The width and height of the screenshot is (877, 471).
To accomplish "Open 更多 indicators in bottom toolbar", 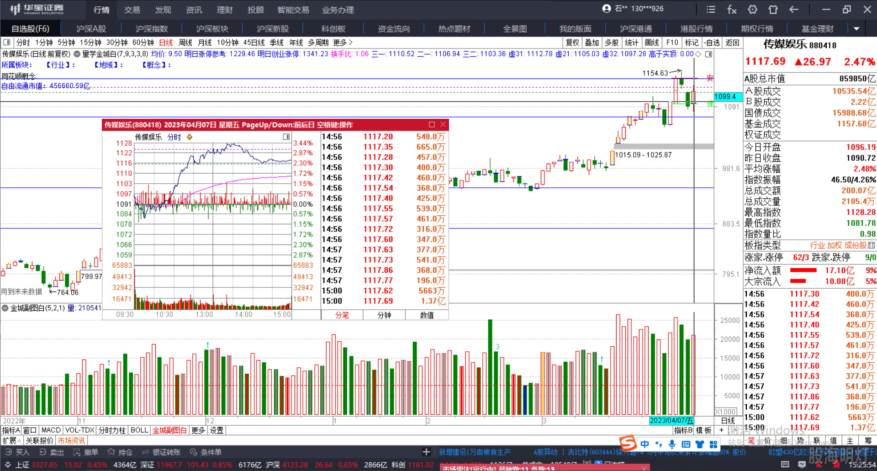I will pos(198,430).
